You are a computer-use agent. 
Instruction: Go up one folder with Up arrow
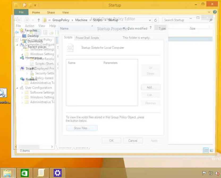click(39, 20)
